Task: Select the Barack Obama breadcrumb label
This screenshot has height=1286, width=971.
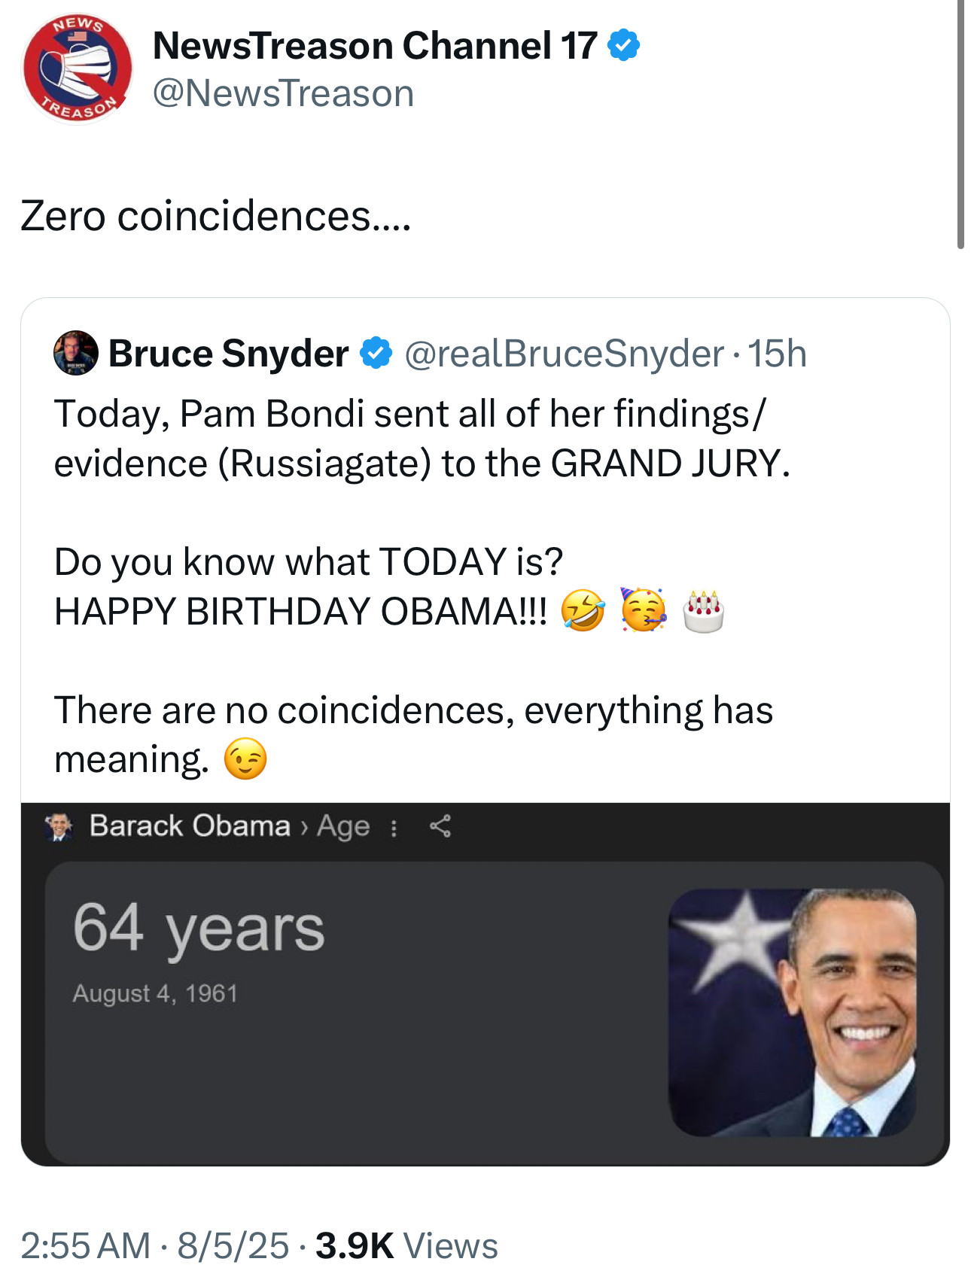Action: point(190,826)
